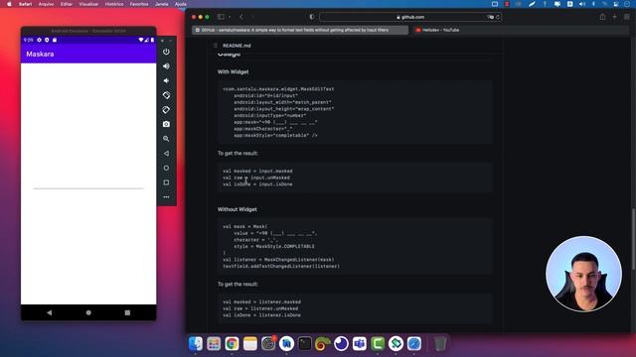Open the Visualizar menu
Screen dimensions: 636x357
pos(88,4)
